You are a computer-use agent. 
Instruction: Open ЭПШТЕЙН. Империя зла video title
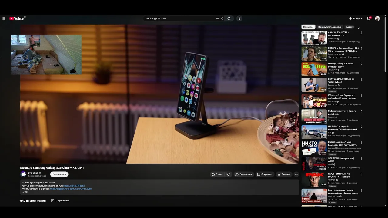[x=341, y=160]
